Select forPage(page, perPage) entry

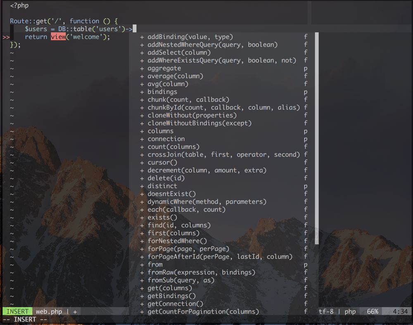[224, 249]
